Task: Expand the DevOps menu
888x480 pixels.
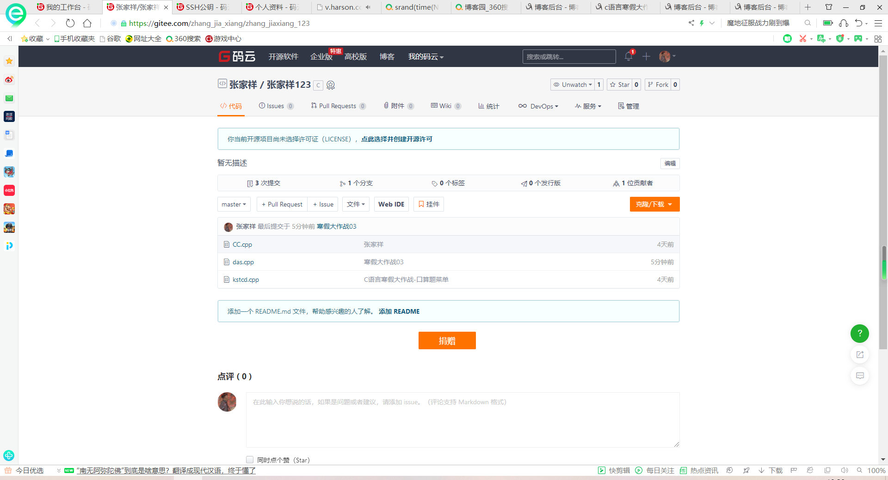Action: point(538,106)
